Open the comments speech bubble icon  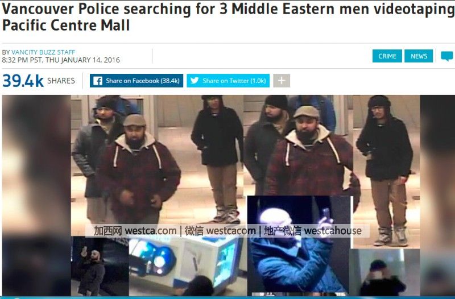[x=447, y=56]
